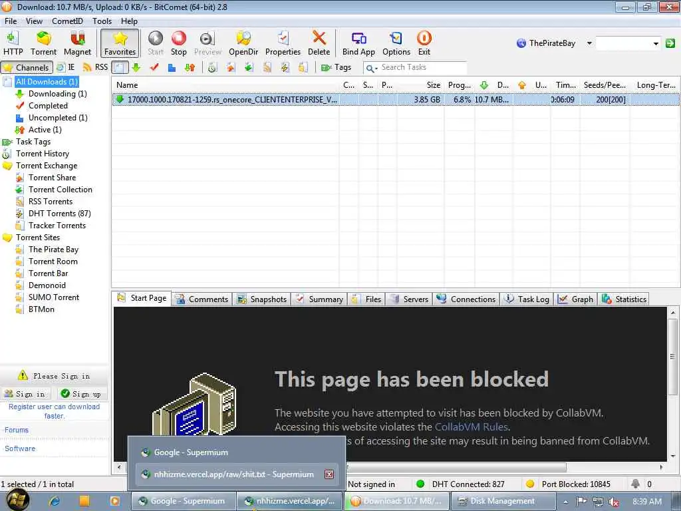Viewport: 681px width, 511px height.
Task: Switch to the Summary tab
Action: pos(319,299)
